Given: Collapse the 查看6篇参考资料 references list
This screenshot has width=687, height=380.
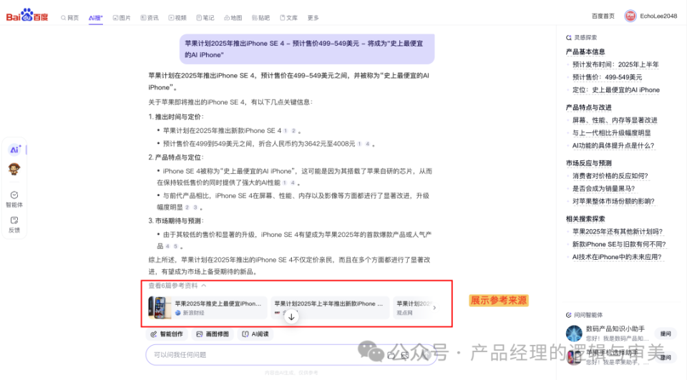Looking at the screenshot, I should [x=177, y=286].
